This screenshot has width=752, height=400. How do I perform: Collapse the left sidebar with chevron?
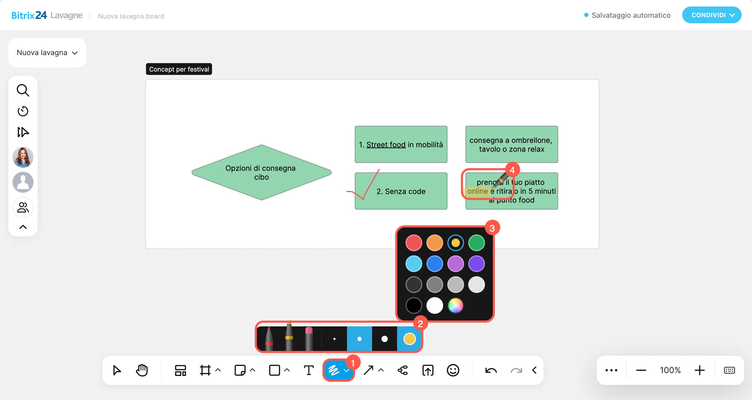coord(23,227)
